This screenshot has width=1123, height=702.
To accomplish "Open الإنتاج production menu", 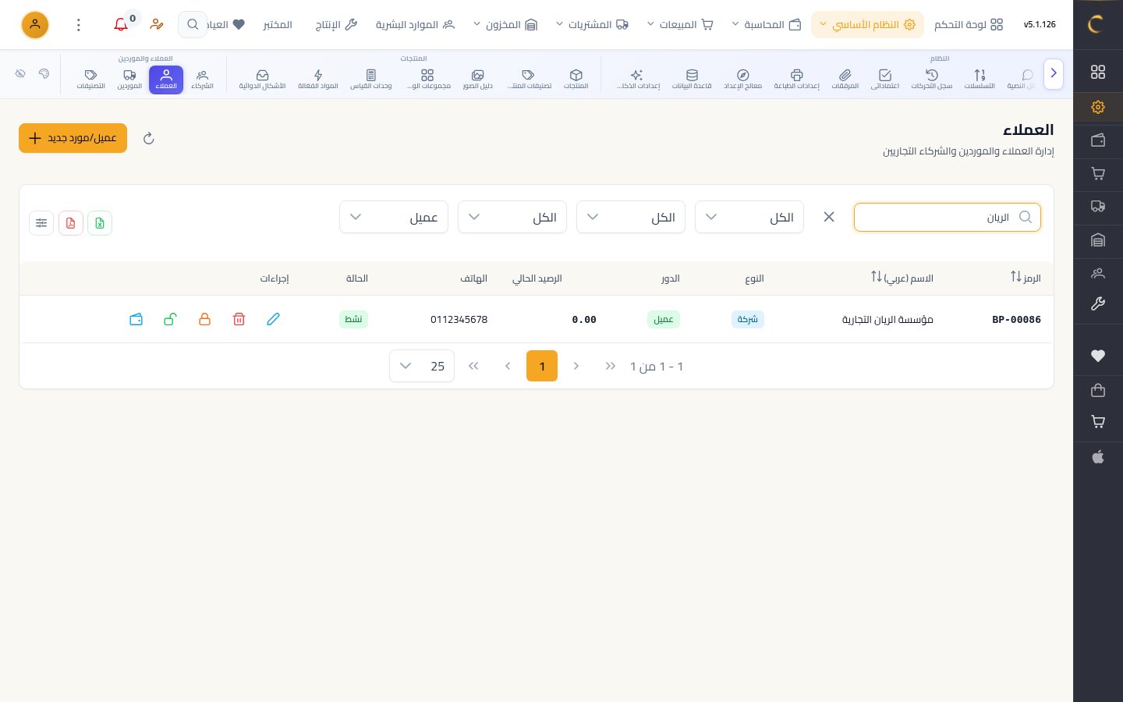I will [x=336, y=25].
